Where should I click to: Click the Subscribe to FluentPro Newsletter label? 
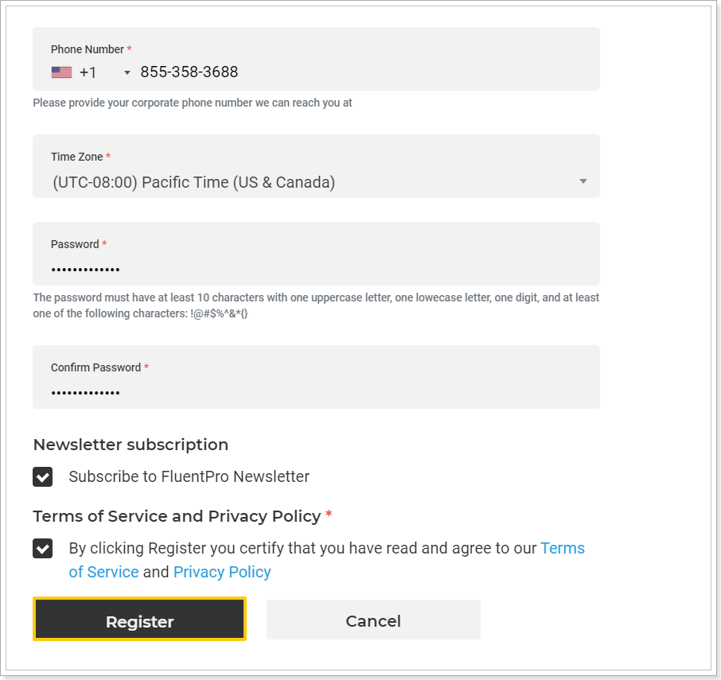tap(189, 476)
